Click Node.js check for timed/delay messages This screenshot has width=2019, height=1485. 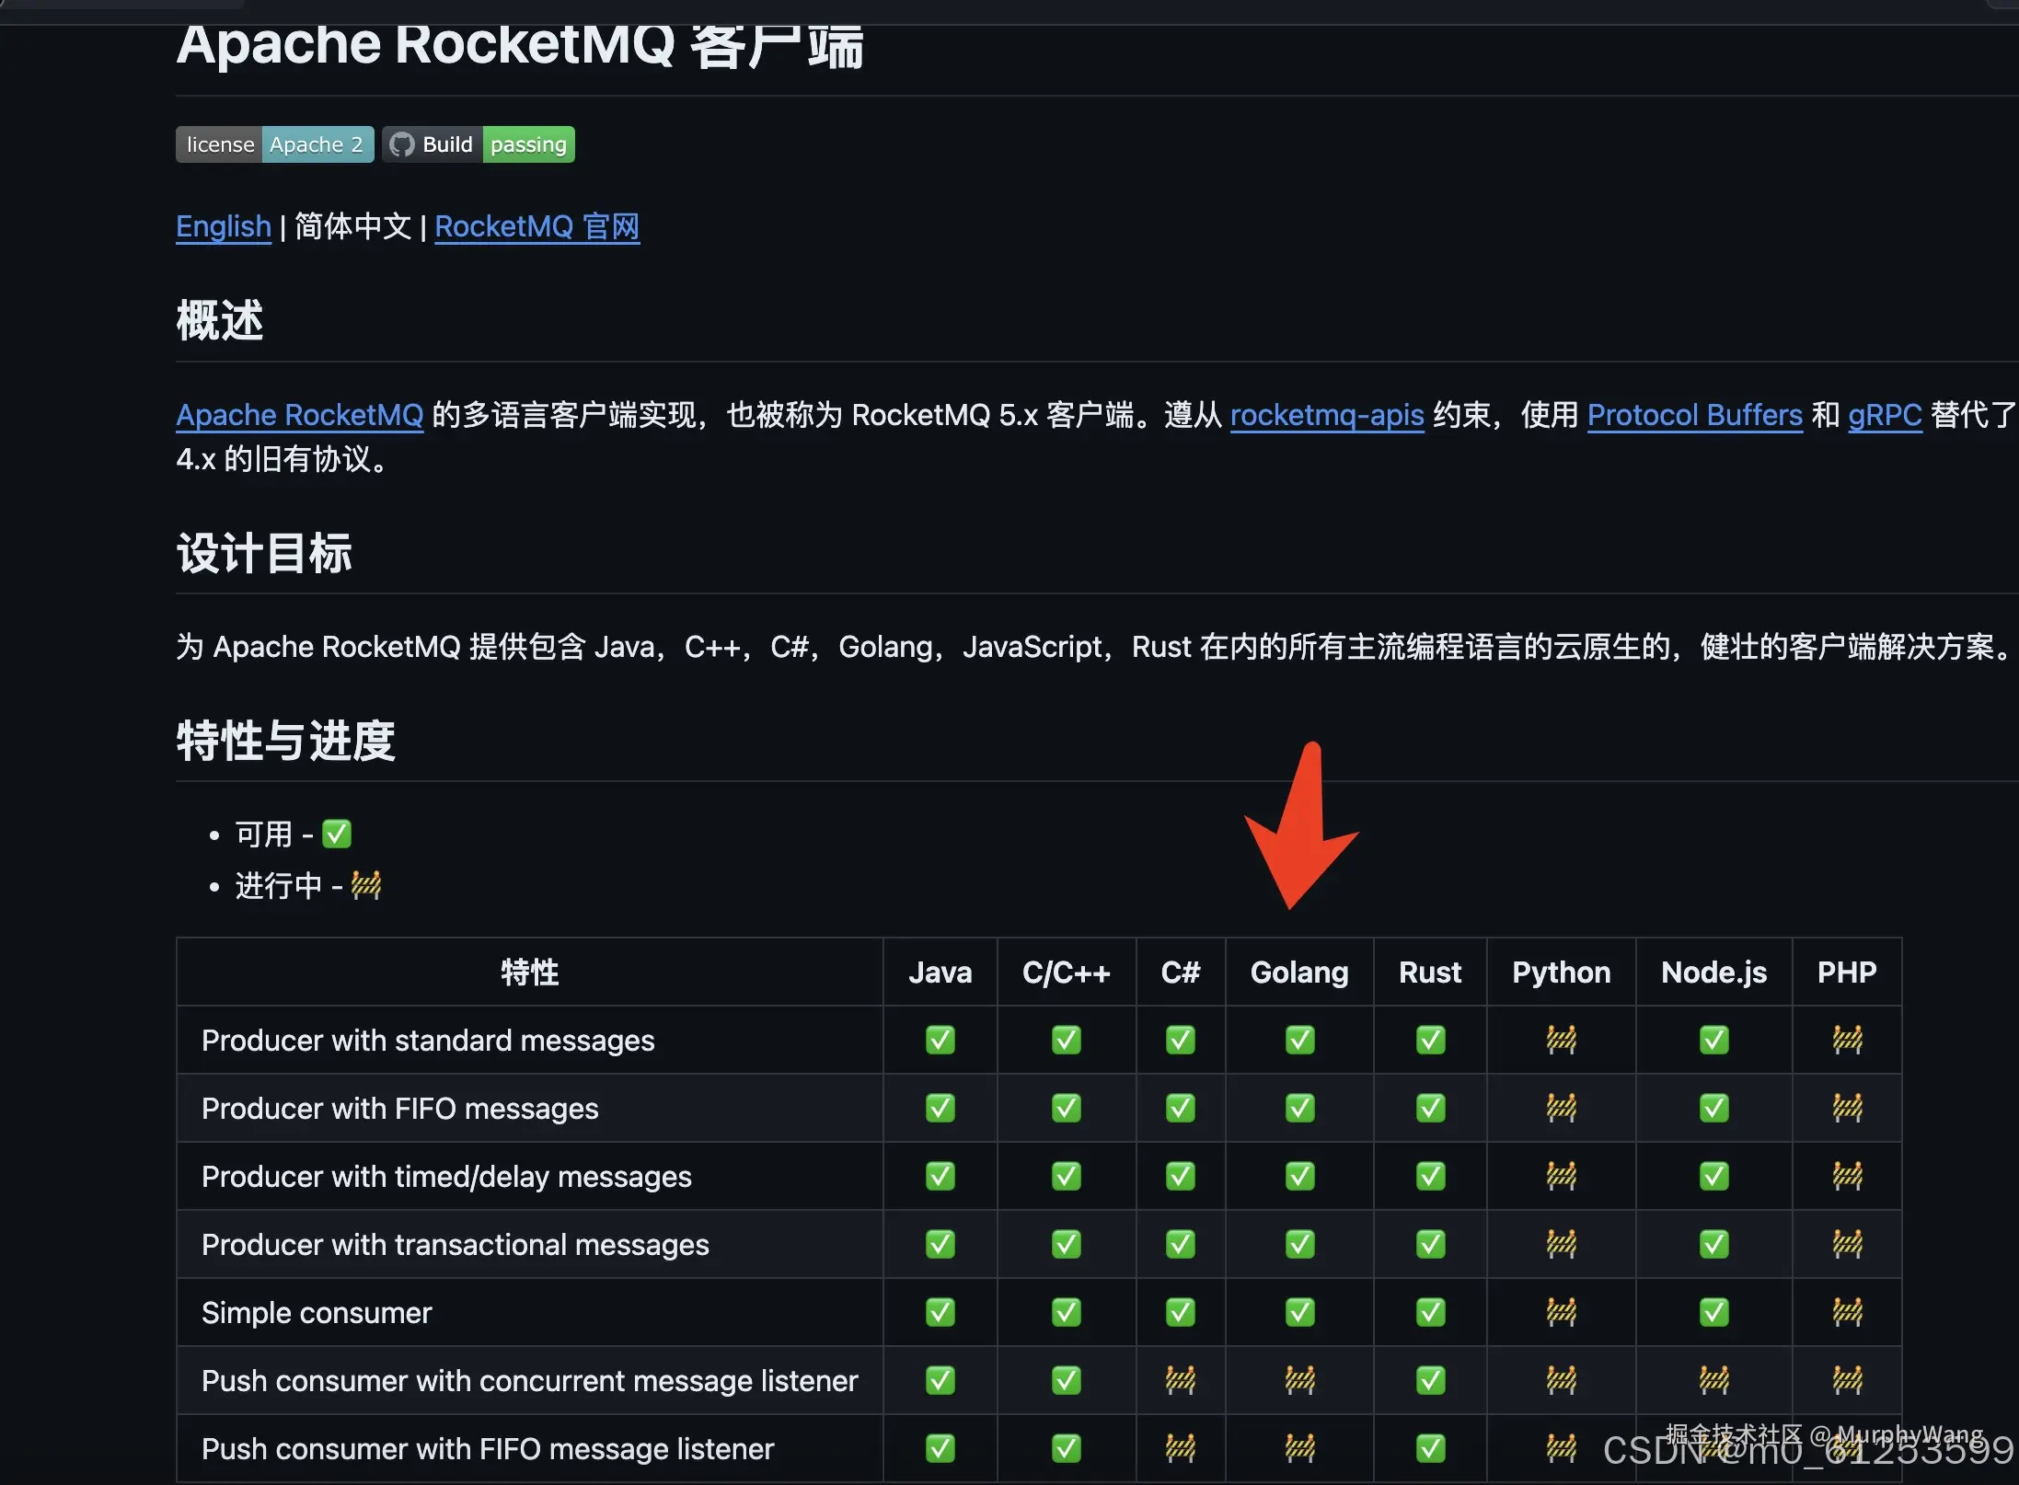(1713, 1176)
